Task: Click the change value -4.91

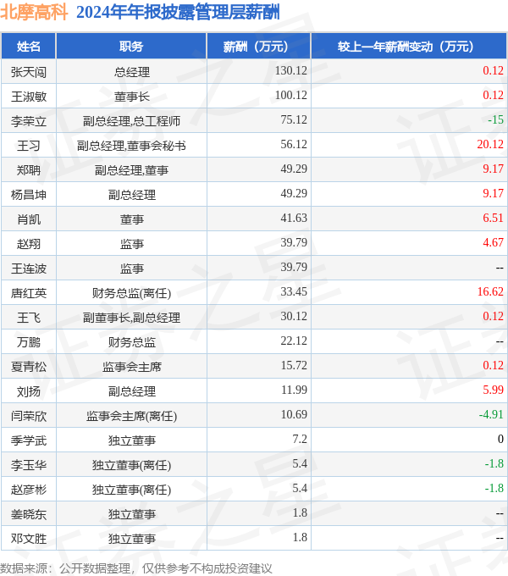Action: (491, 415)
